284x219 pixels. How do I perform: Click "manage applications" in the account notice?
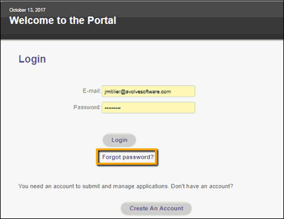point(141,186)
